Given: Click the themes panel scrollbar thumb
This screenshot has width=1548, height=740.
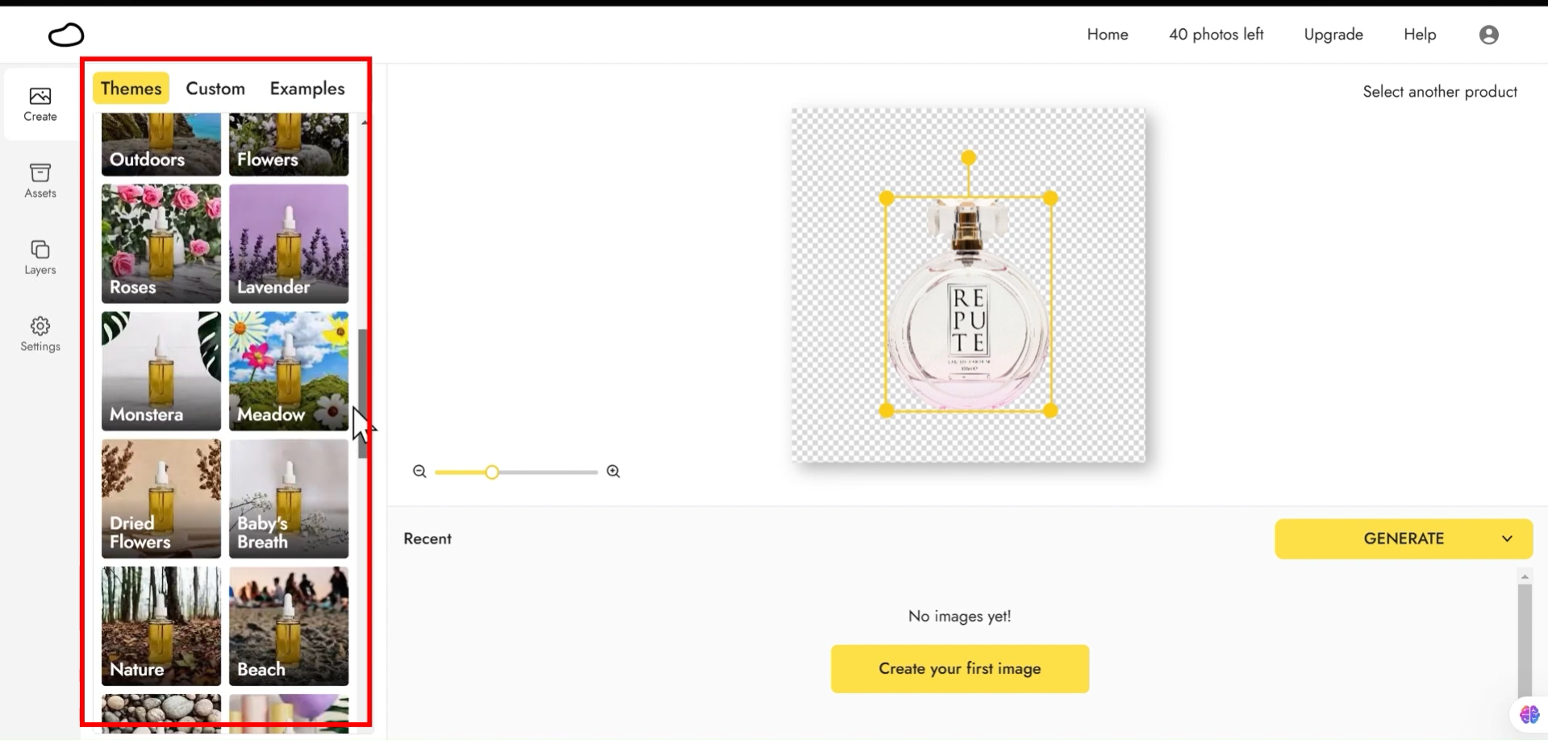Looking at the screenshot, I should [x=363, y=393].
